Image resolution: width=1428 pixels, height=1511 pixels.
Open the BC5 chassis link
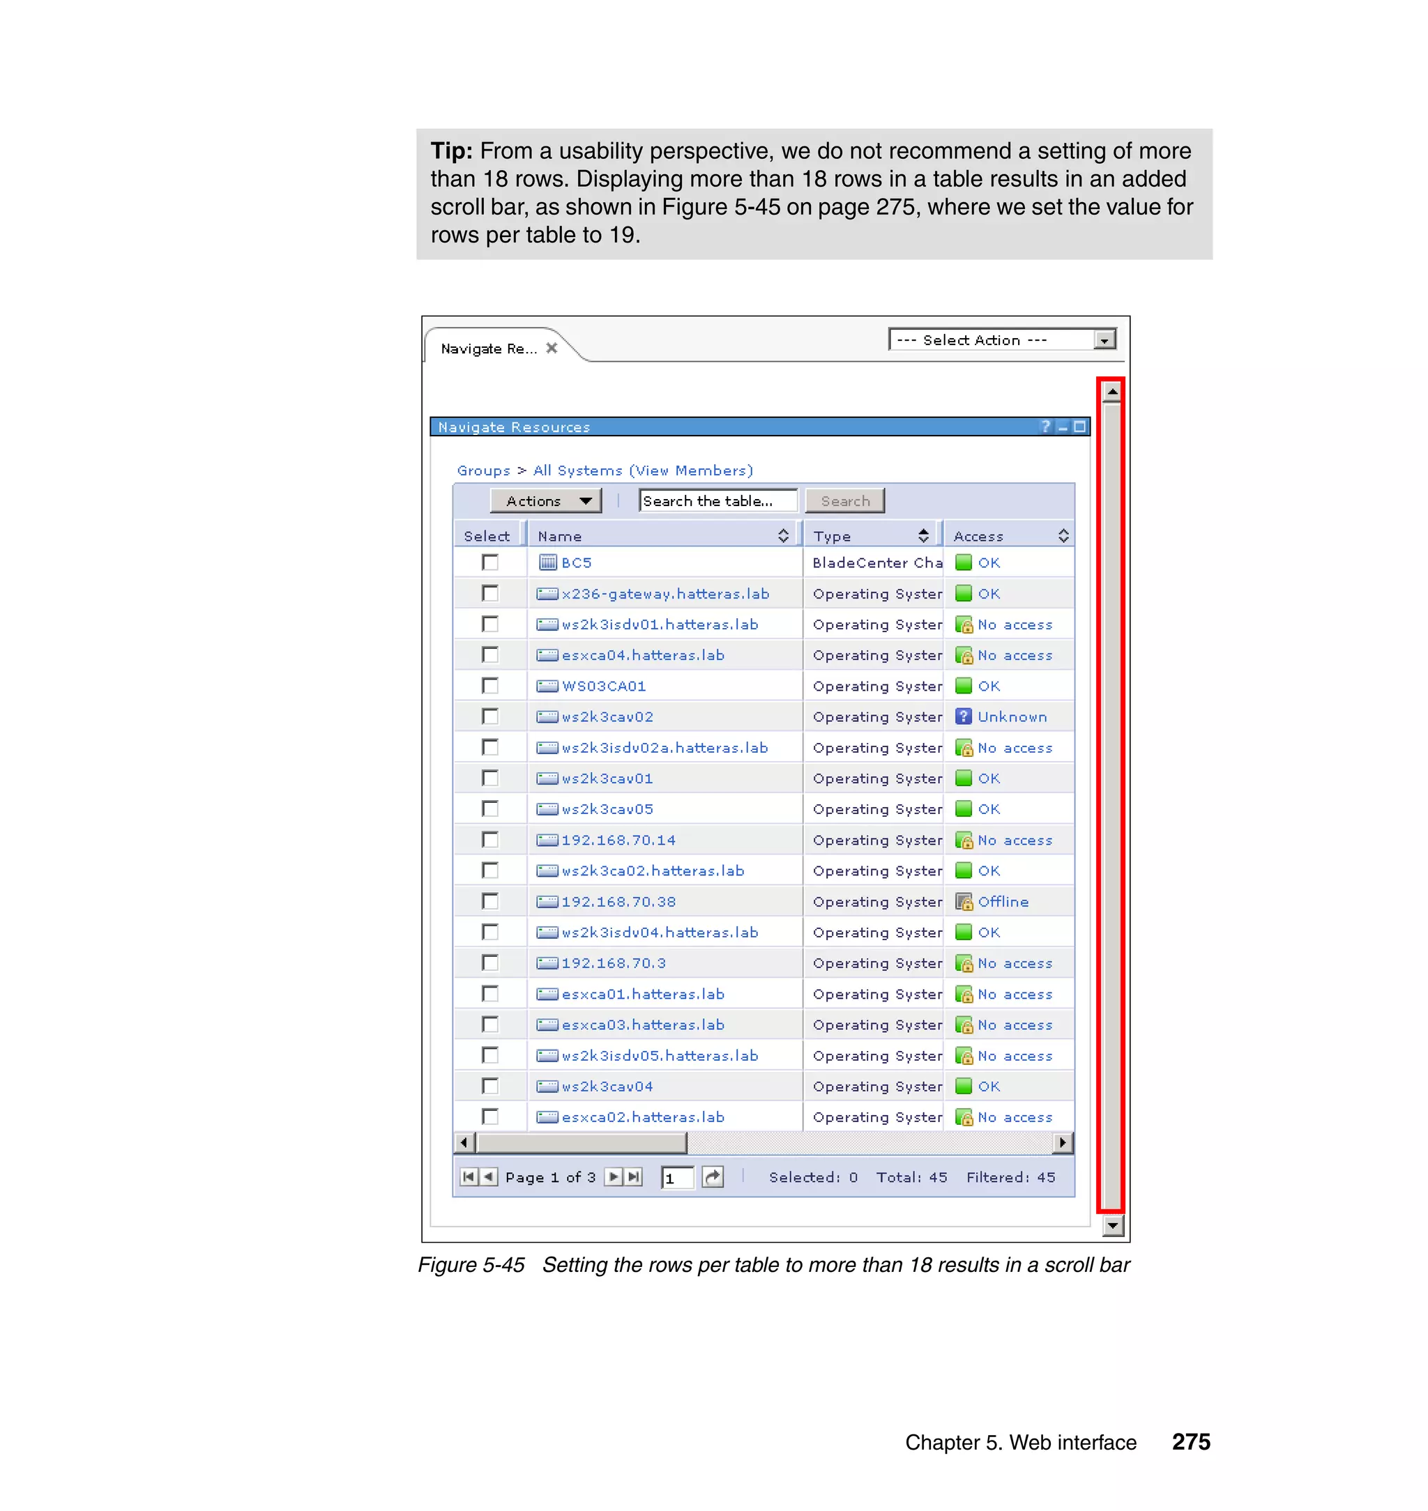point(576,562)
